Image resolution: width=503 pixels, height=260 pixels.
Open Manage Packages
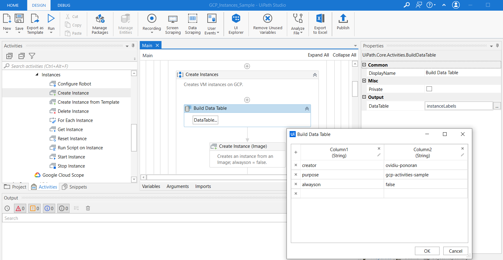100,24
